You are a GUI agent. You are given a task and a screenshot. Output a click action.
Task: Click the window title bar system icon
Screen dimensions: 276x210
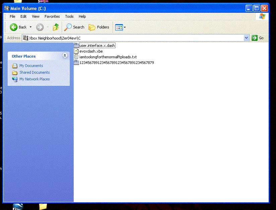(7, 8)
